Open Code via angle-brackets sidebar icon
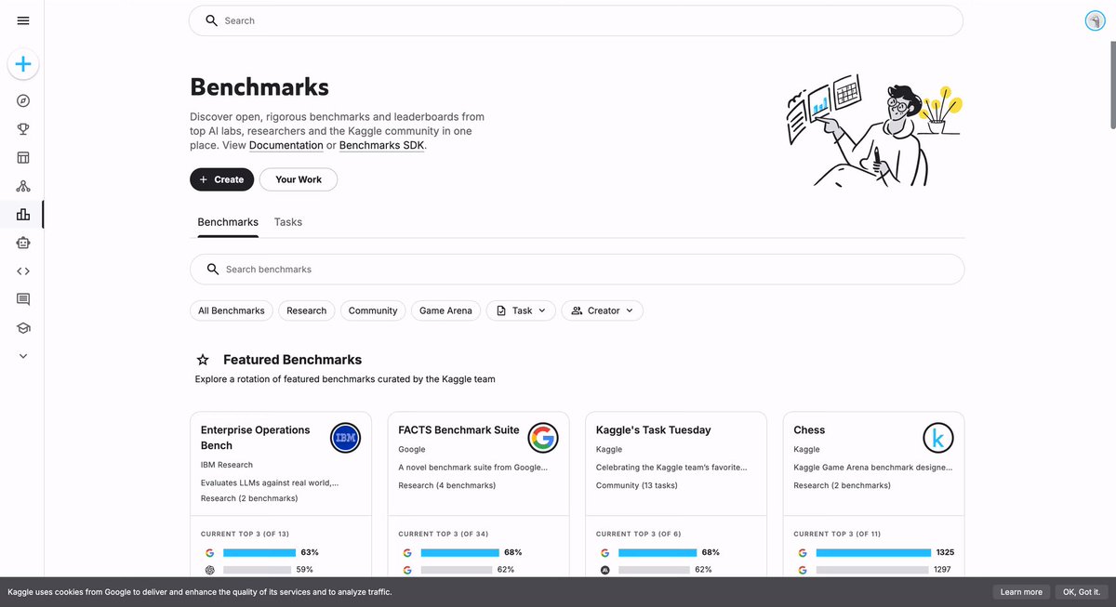 23,271
